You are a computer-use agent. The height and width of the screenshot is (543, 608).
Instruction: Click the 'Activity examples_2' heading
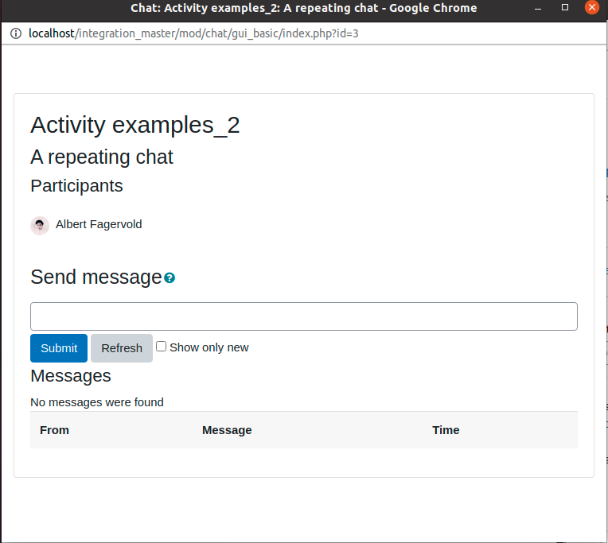[135, 125]
